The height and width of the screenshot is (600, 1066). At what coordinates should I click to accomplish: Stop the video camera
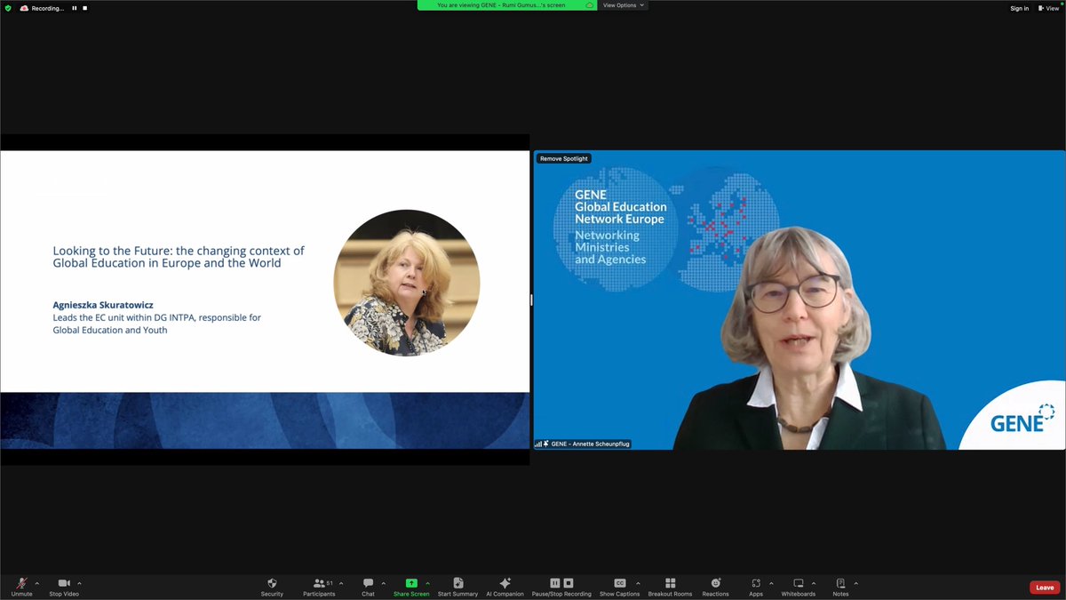point(64,587)
